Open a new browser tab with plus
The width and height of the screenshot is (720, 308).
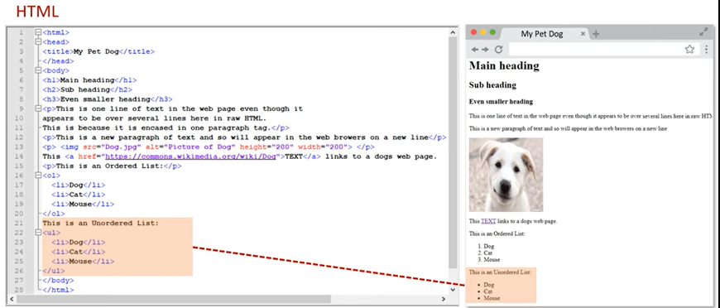(x=596, y=34)
